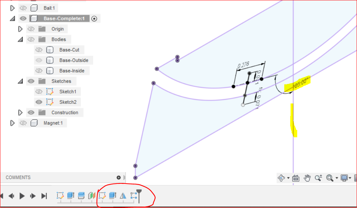Viewport: 357px width, 208px height.
Task: Click the Fit view magnifier icon
Action: coord(330,178)
